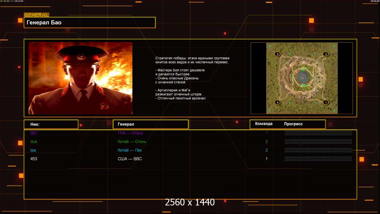The height and width of the screenshot is (214, 380).
Task: Click the 'Команда' column header
Action: click(x=264, y=124)
